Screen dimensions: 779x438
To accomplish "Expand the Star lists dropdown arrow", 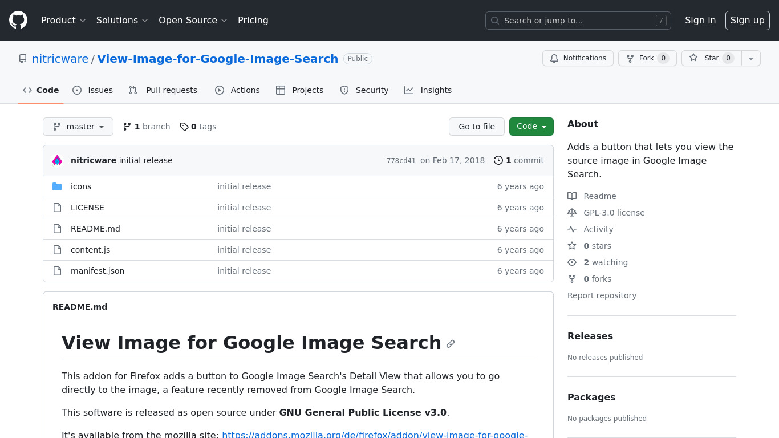I will tap(751, 58).
